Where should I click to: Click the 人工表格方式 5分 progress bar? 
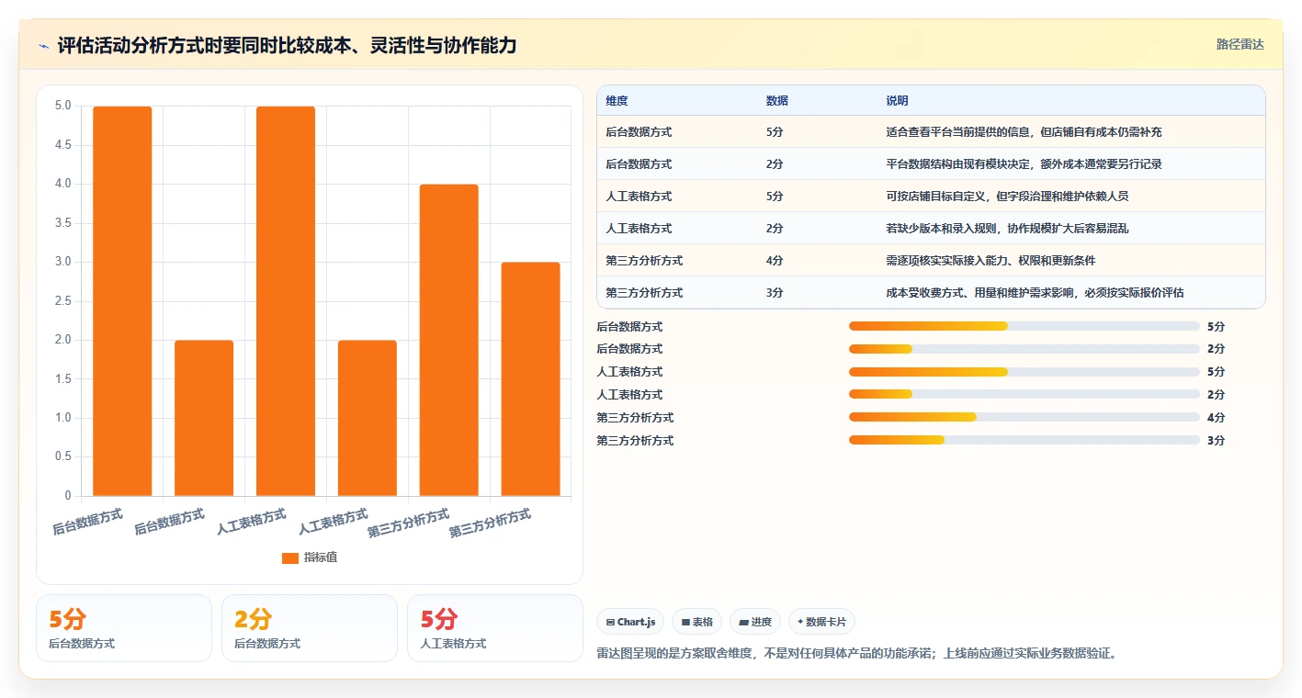click(1025, 372)
